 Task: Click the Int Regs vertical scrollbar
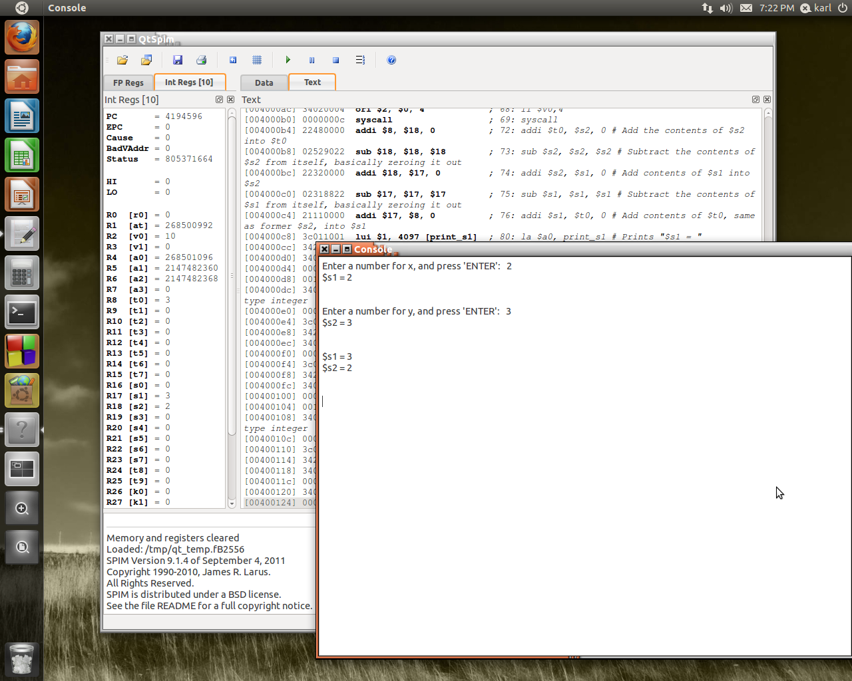232,276
